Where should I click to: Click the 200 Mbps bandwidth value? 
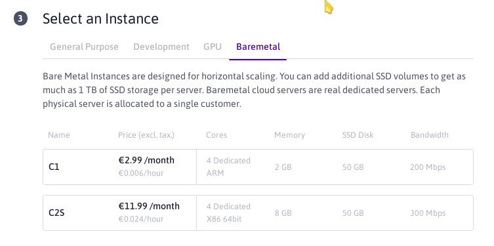(x=428, y=167)
